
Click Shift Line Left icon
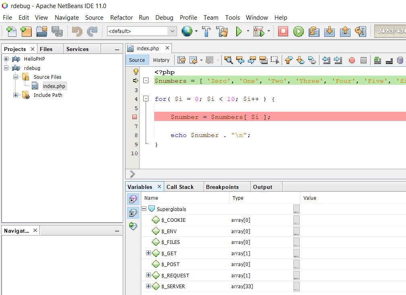pos(326,60)
